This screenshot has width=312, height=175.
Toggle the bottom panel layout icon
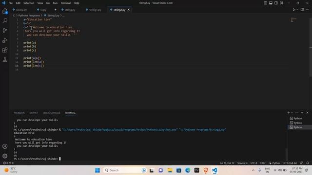pos(271,3)
